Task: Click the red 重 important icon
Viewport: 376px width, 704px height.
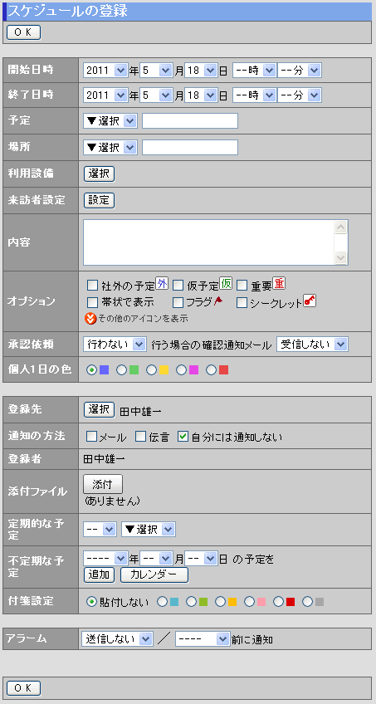Action: pos(279,283)
